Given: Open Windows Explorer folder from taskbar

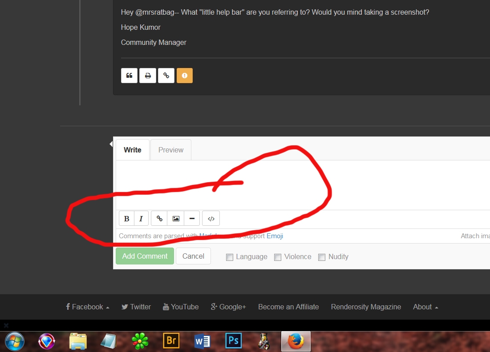Looking at the screenshot, I should [78, 341].
